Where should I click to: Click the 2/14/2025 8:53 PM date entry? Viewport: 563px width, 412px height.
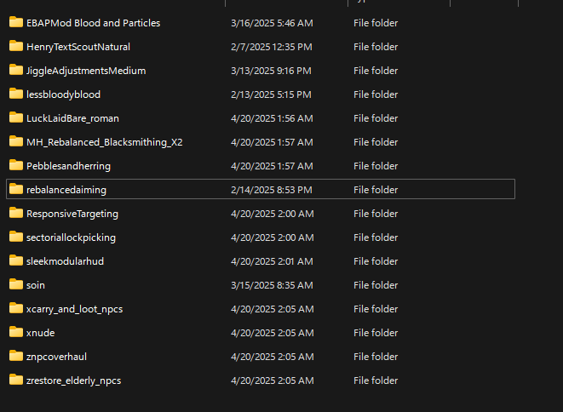click(271, 190)
